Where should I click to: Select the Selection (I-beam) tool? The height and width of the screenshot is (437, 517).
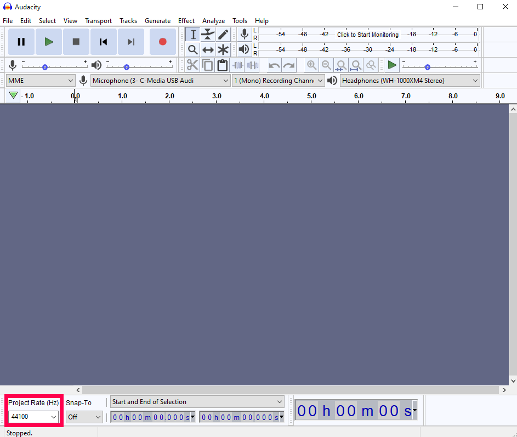pyautogui.click(x=193, y=35)
